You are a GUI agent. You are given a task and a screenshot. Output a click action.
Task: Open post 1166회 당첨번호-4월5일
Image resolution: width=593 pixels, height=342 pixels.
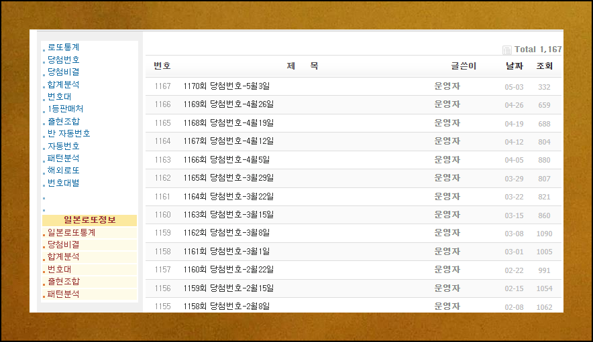pyautogui.click(x=227, y=160)
